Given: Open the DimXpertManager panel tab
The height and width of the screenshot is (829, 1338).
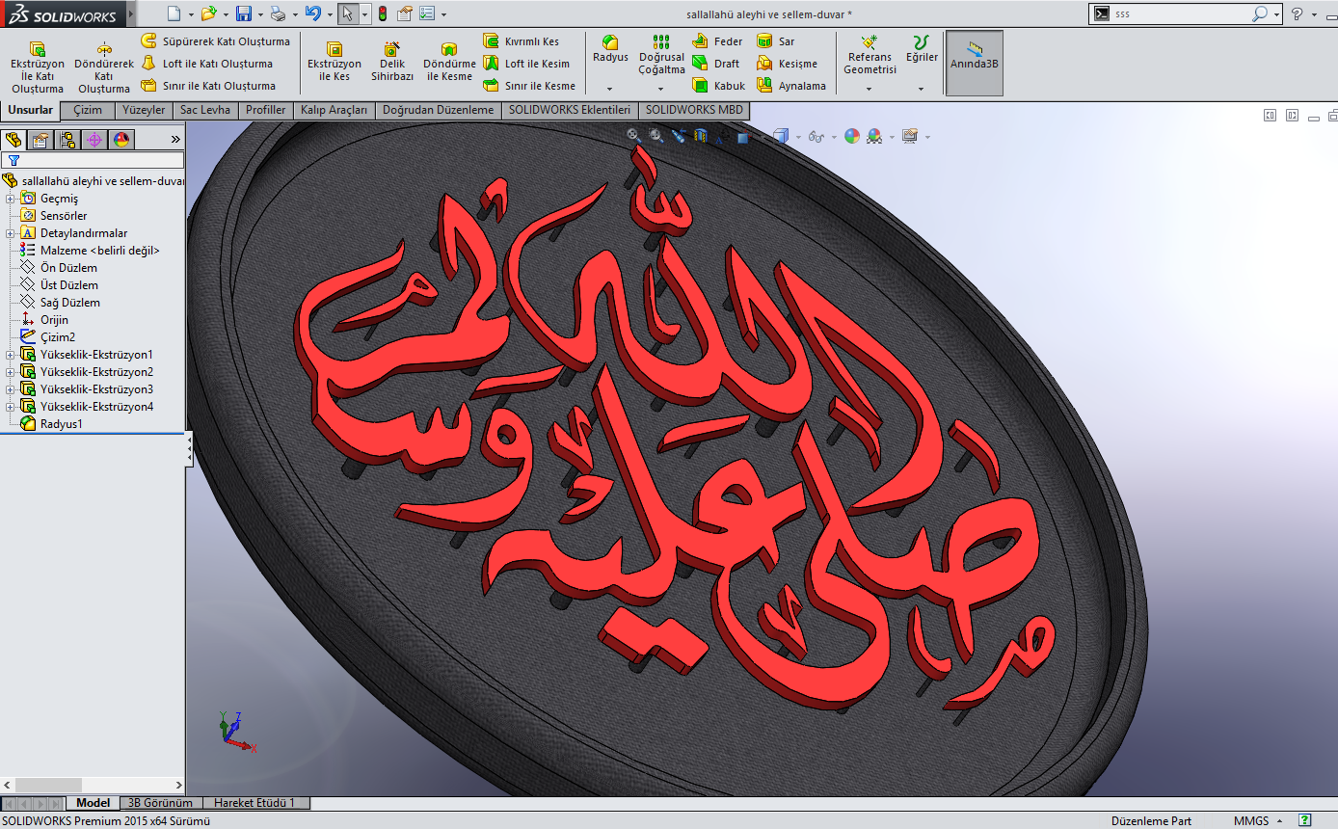Looking at the screenshot, I should point(94,140).
